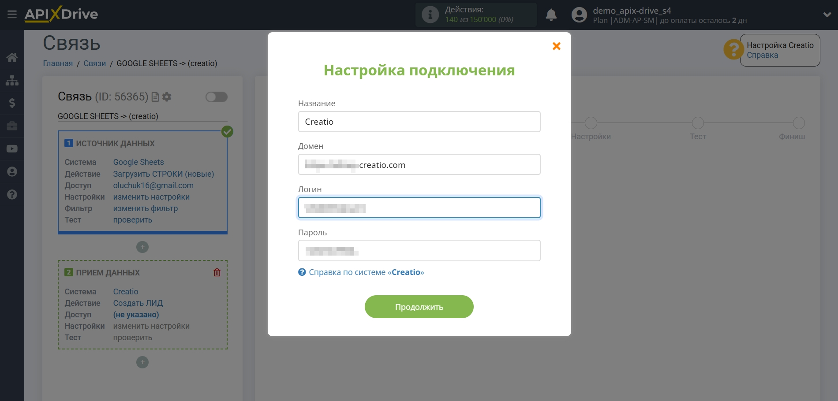Click the home icon in sidebar
This screenshot has width=838, height=401.
[12, 57]
